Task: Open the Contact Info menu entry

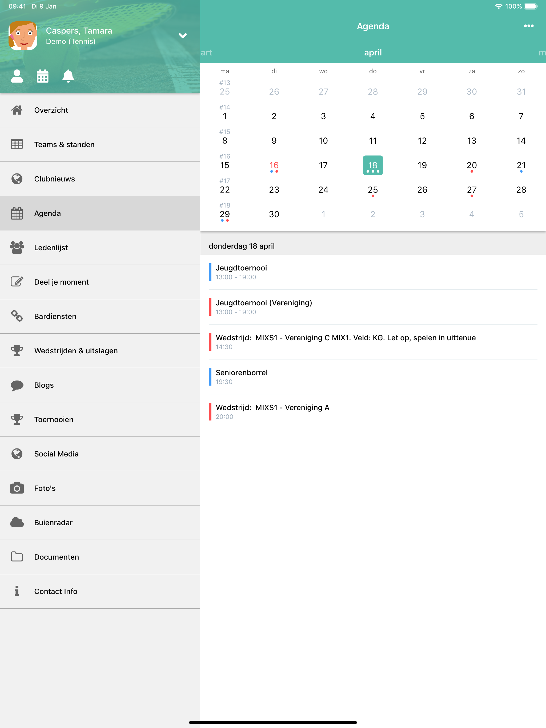Action: tap(100, 591)
